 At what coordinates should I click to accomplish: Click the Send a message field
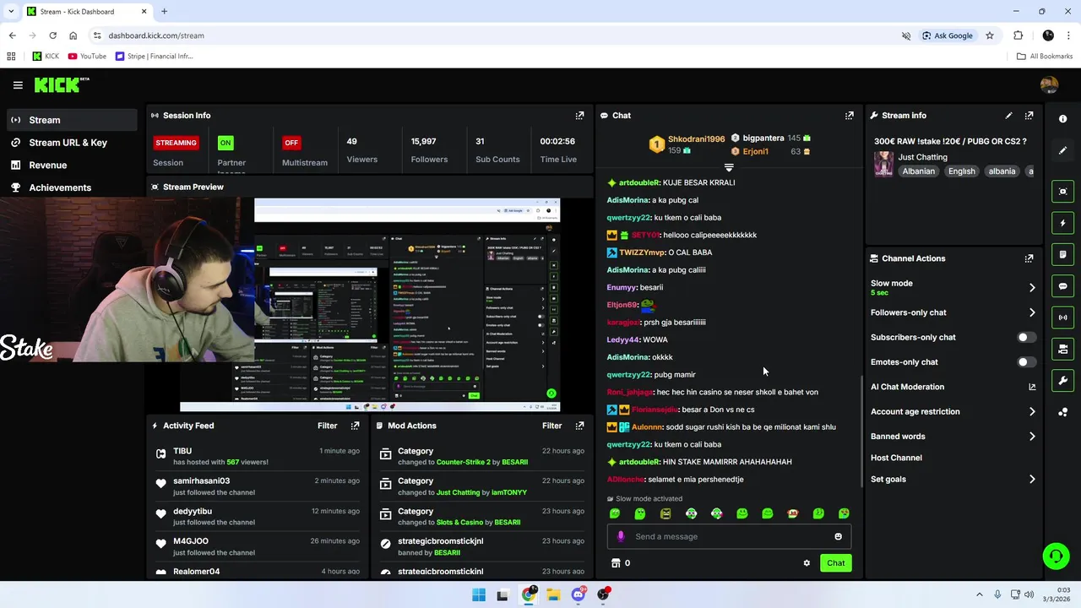point(729,536)
